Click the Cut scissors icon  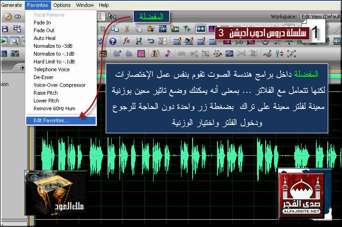tap(127, 29)
